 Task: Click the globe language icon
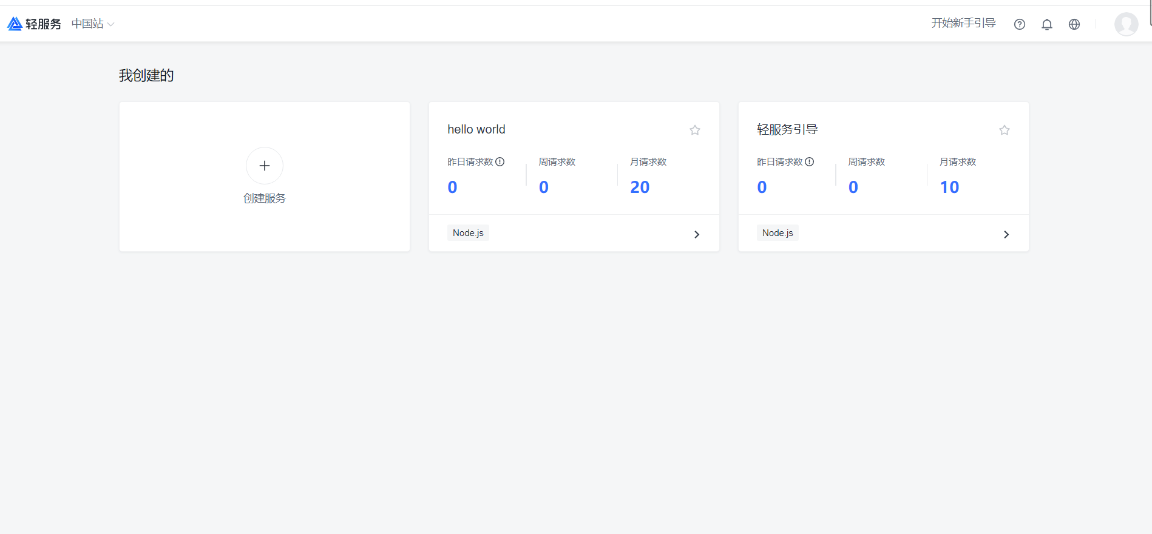click(x=1074, y=24)
